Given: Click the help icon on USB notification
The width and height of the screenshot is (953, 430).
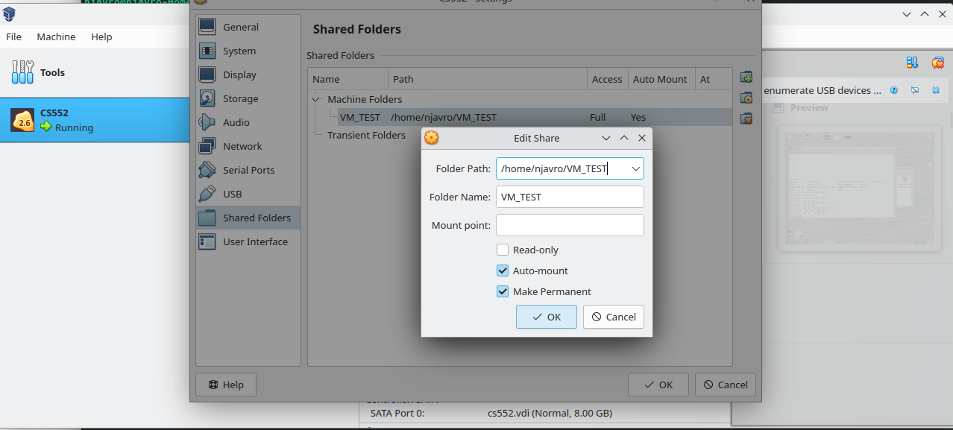Looking at the screenshot, I should tap(894, 90).
